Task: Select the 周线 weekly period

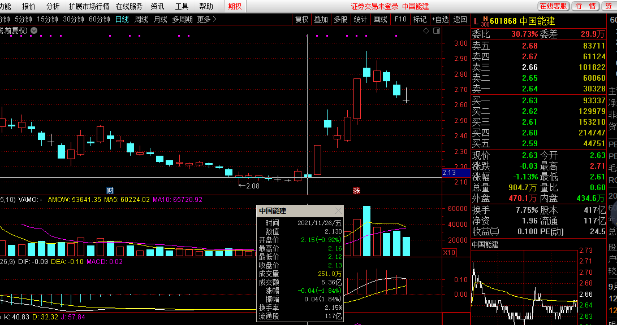Action: pyautogui.click(x=141, y=19)
